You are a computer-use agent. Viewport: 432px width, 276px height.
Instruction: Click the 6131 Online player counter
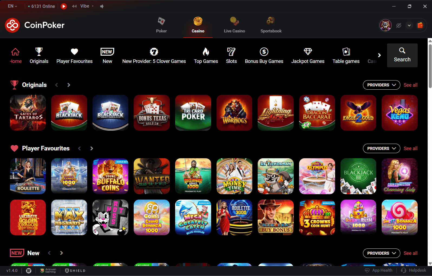(x=41, y=6)
